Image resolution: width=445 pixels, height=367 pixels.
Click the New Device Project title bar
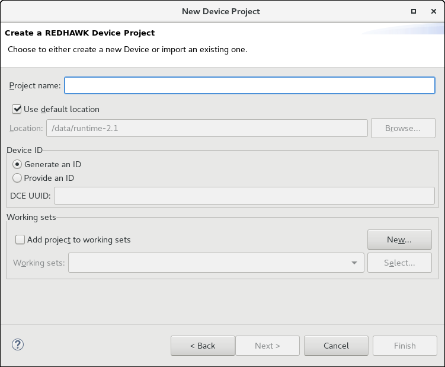click(220, 11)
